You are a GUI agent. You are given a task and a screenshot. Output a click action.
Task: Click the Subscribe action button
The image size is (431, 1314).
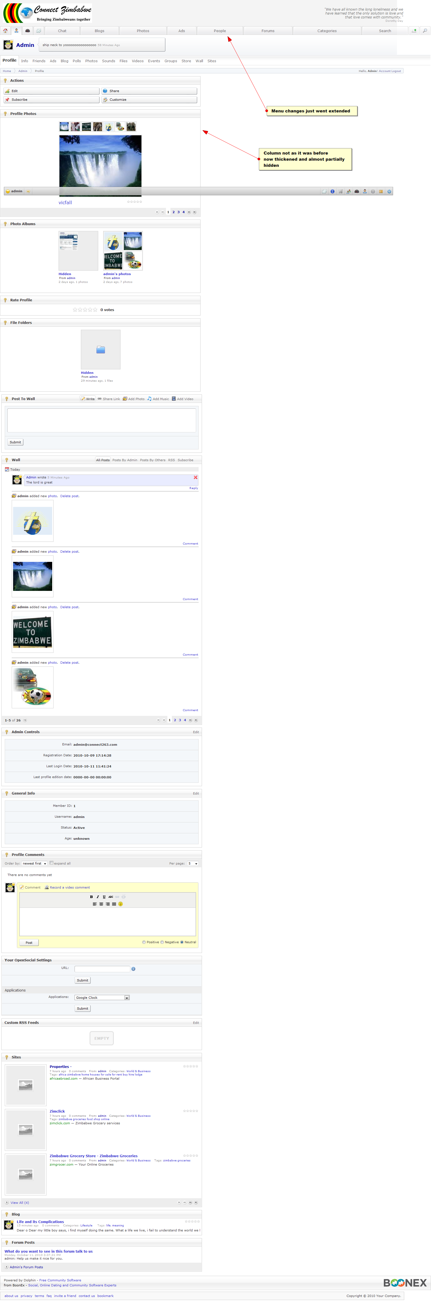[x=52, y=100]
